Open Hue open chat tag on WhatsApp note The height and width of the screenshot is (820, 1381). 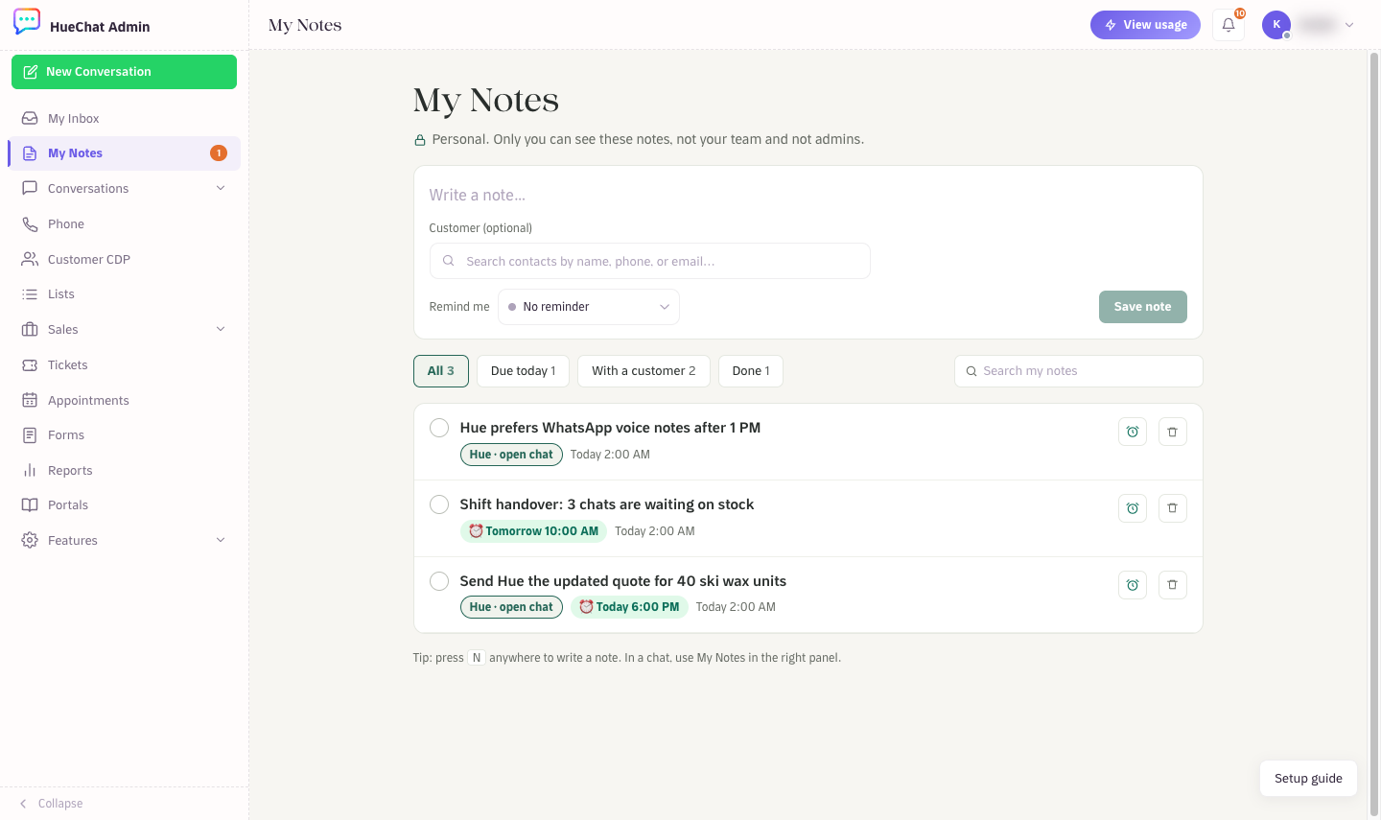pyautogui.click(x=511, y=455)
